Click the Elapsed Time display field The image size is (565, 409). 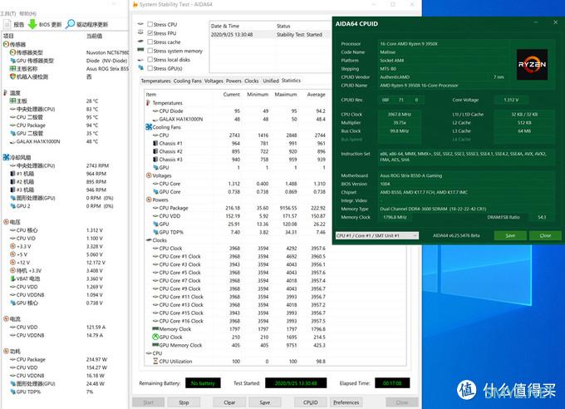coord(392,383)
